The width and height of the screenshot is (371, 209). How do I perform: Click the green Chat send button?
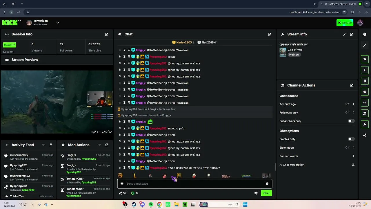[x=266, y=193]
